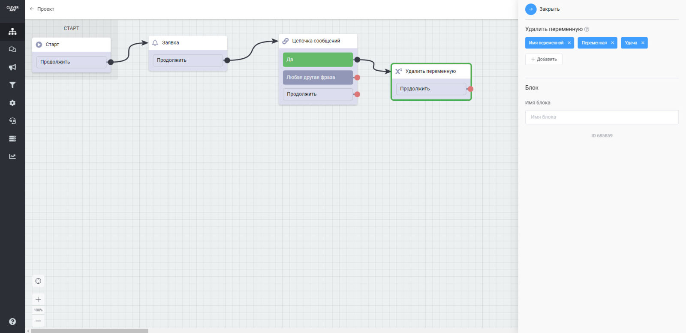Remove the "Удача" tag
Screen dimensions: 686x333
(643, 43)
